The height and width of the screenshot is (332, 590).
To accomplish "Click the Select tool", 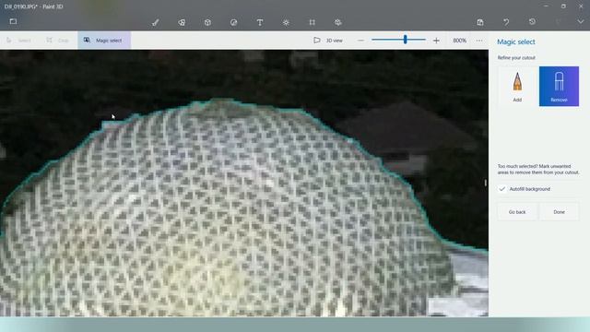I will click(x=18, y=41).
